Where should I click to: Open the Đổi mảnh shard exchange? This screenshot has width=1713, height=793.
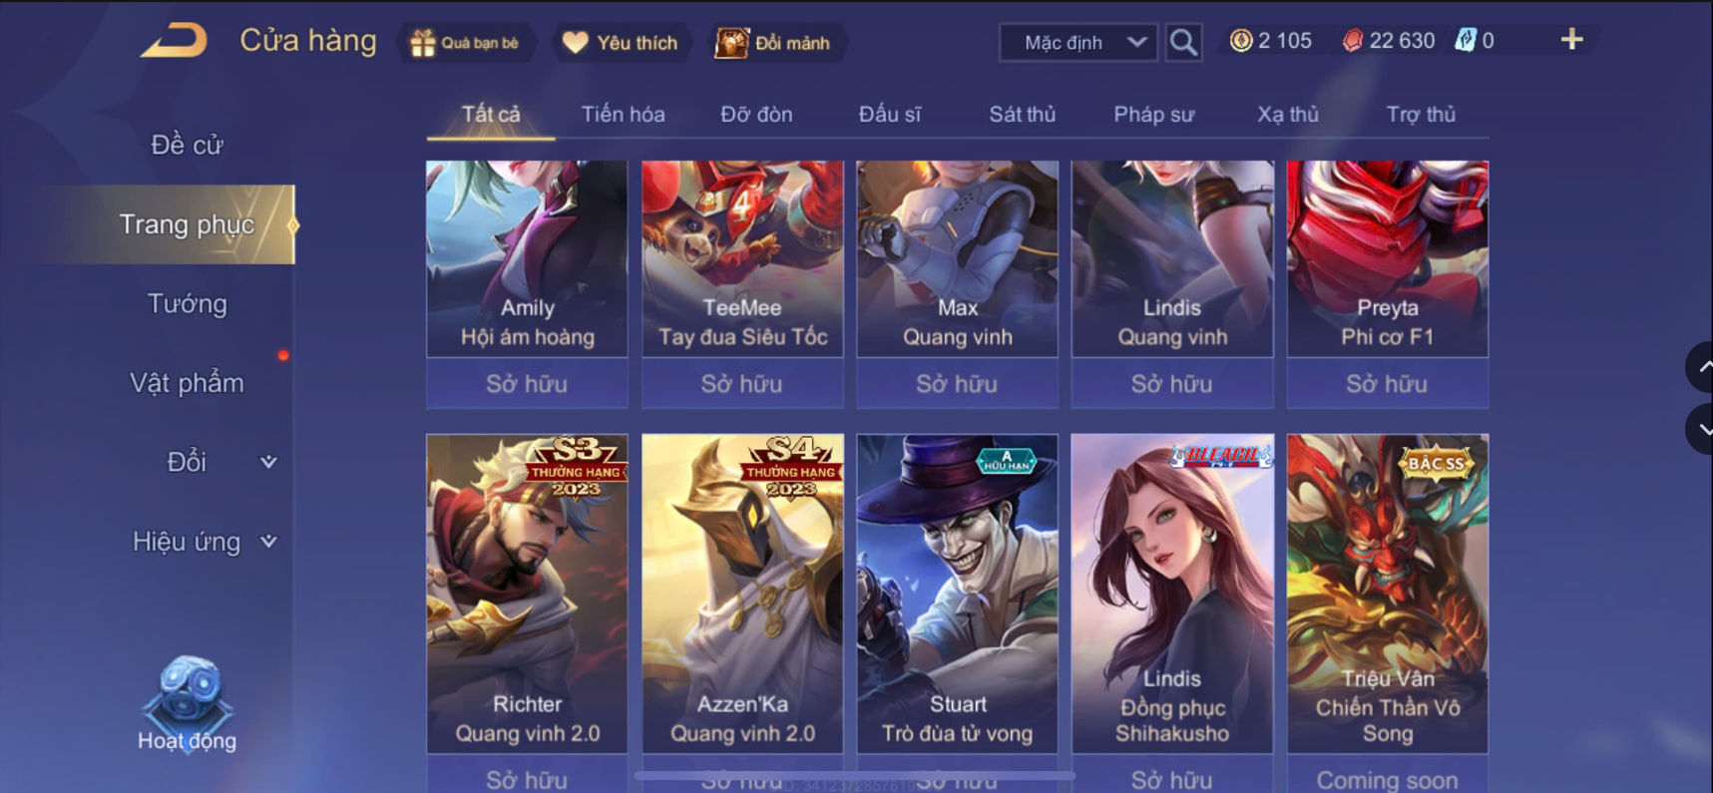click(774, 43)
